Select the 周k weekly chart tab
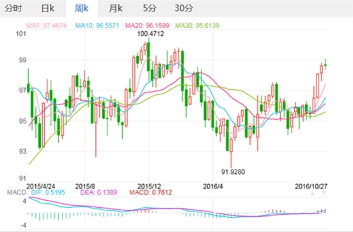Viewport: 353px width, 232px height. 82,8
